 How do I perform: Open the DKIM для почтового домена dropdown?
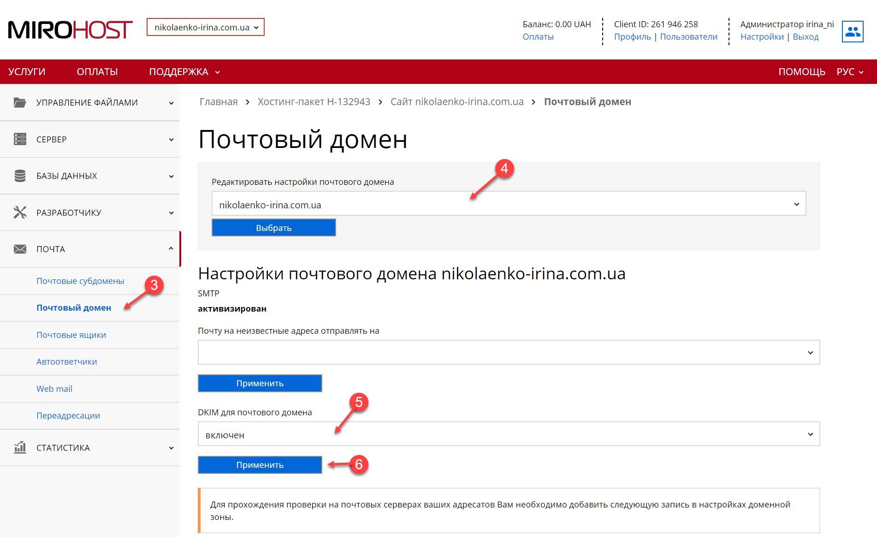[x=509, y=434]
